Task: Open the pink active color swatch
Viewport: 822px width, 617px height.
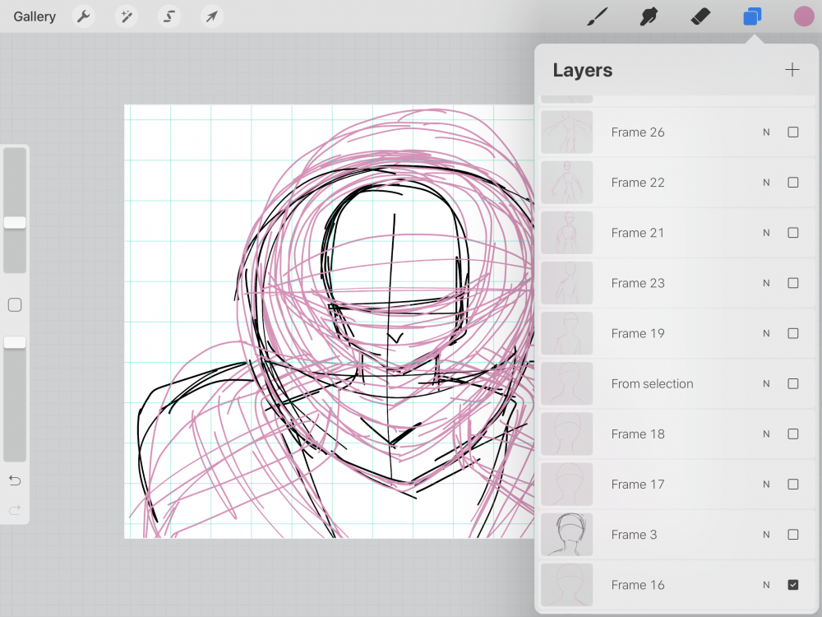Action: (803, 16)
